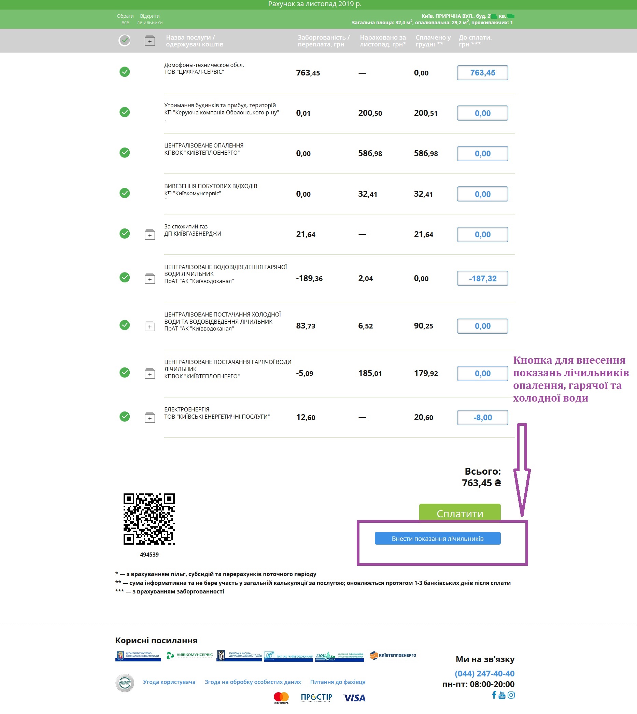This screenshot has width=637, height=714.
Task: Open the Угода користувача link
Action: (169, 682)
